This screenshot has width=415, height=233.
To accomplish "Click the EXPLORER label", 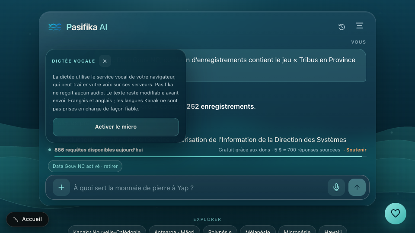I will point(207,220).
